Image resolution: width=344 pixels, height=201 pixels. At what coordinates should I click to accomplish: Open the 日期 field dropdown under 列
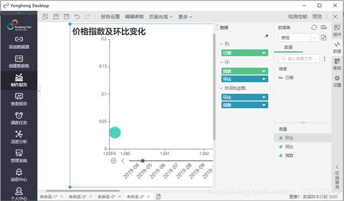tap(264, 53)
